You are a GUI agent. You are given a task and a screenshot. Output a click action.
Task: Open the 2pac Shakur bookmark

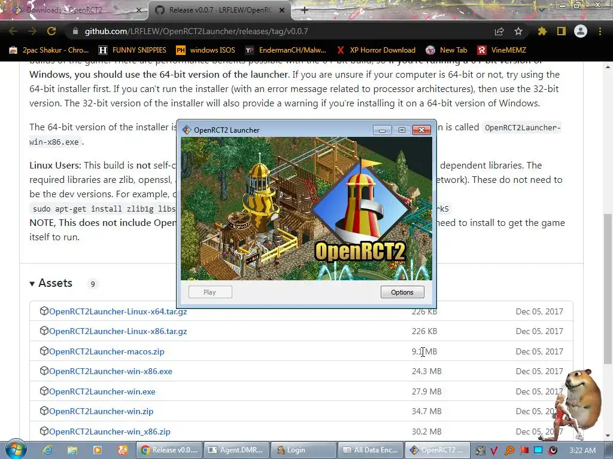click(49, 50)
